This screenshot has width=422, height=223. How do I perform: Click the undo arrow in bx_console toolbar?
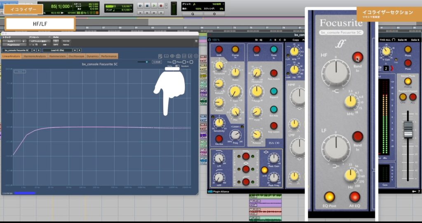pos(256,40)
